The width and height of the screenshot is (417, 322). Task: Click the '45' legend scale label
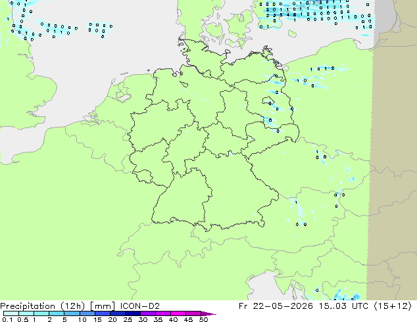point(188,319)
